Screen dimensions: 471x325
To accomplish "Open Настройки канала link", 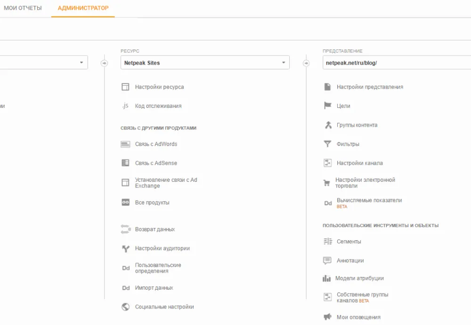I will [359, 163].
